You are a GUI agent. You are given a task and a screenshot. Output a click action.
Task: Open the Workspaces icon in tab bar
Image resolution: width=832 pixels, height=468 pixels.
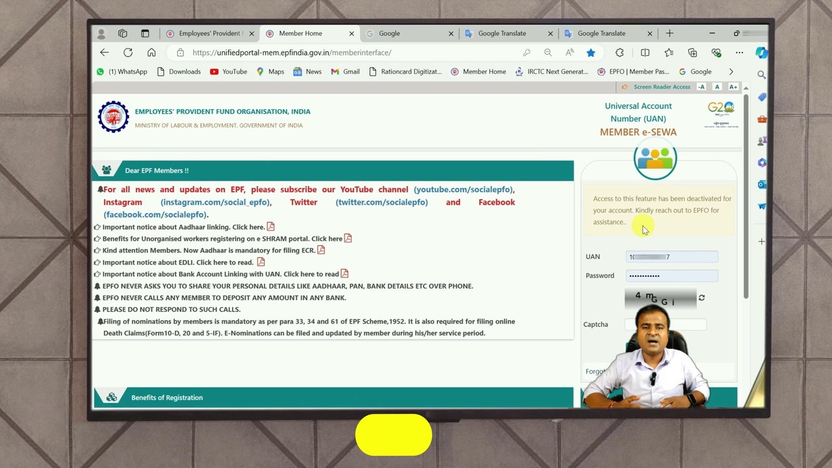[x=123, y=34]
